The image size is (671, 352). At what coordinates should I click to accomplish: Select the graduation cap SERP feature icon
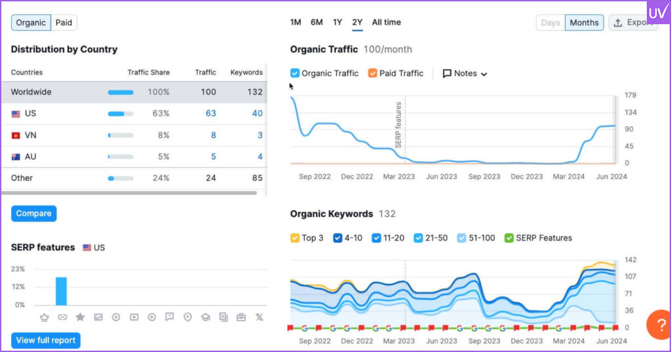tap(205, 317)
